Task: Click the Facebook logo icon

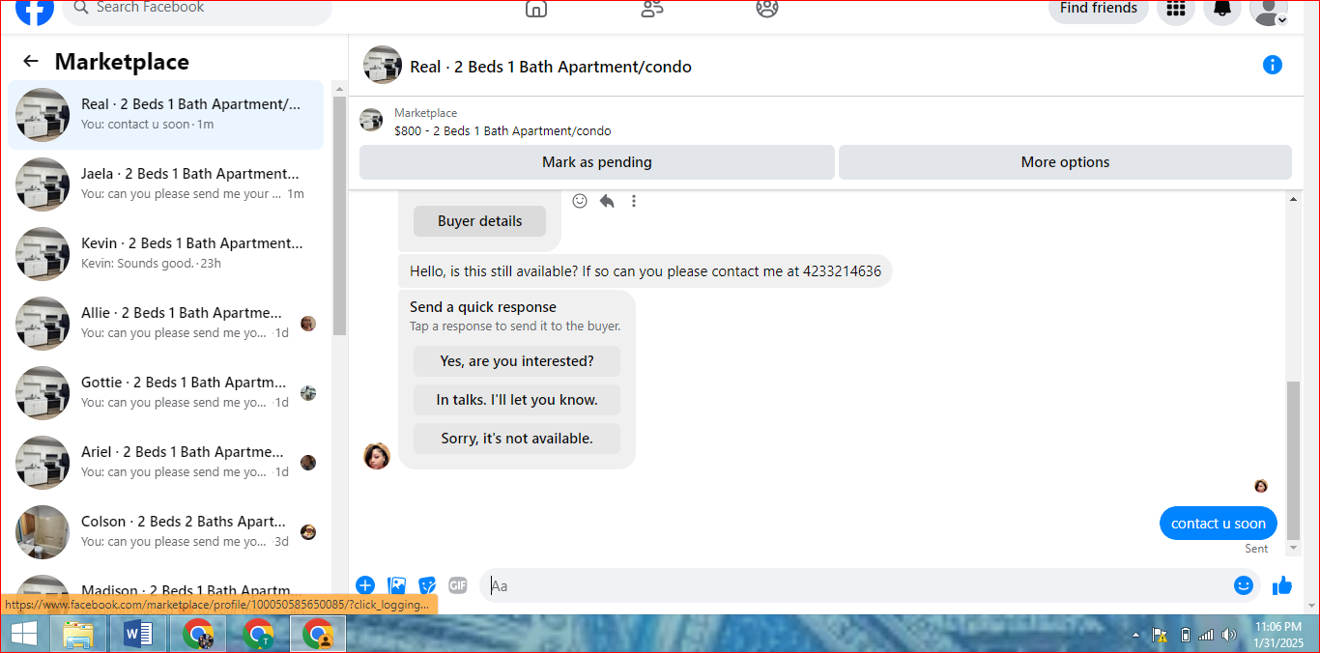Action: tap(35, 10)
